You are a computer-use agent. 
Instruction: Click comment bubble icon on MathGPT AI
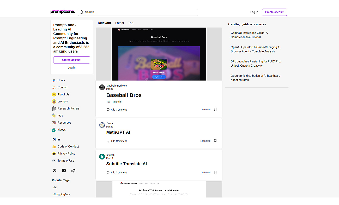point(108,141)
